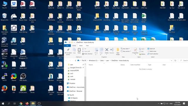Image resolution: width=188 pixels, height=106 pixels.
Task: Select 3D Objects in navigation pane
Action: (x=73, y=98)
